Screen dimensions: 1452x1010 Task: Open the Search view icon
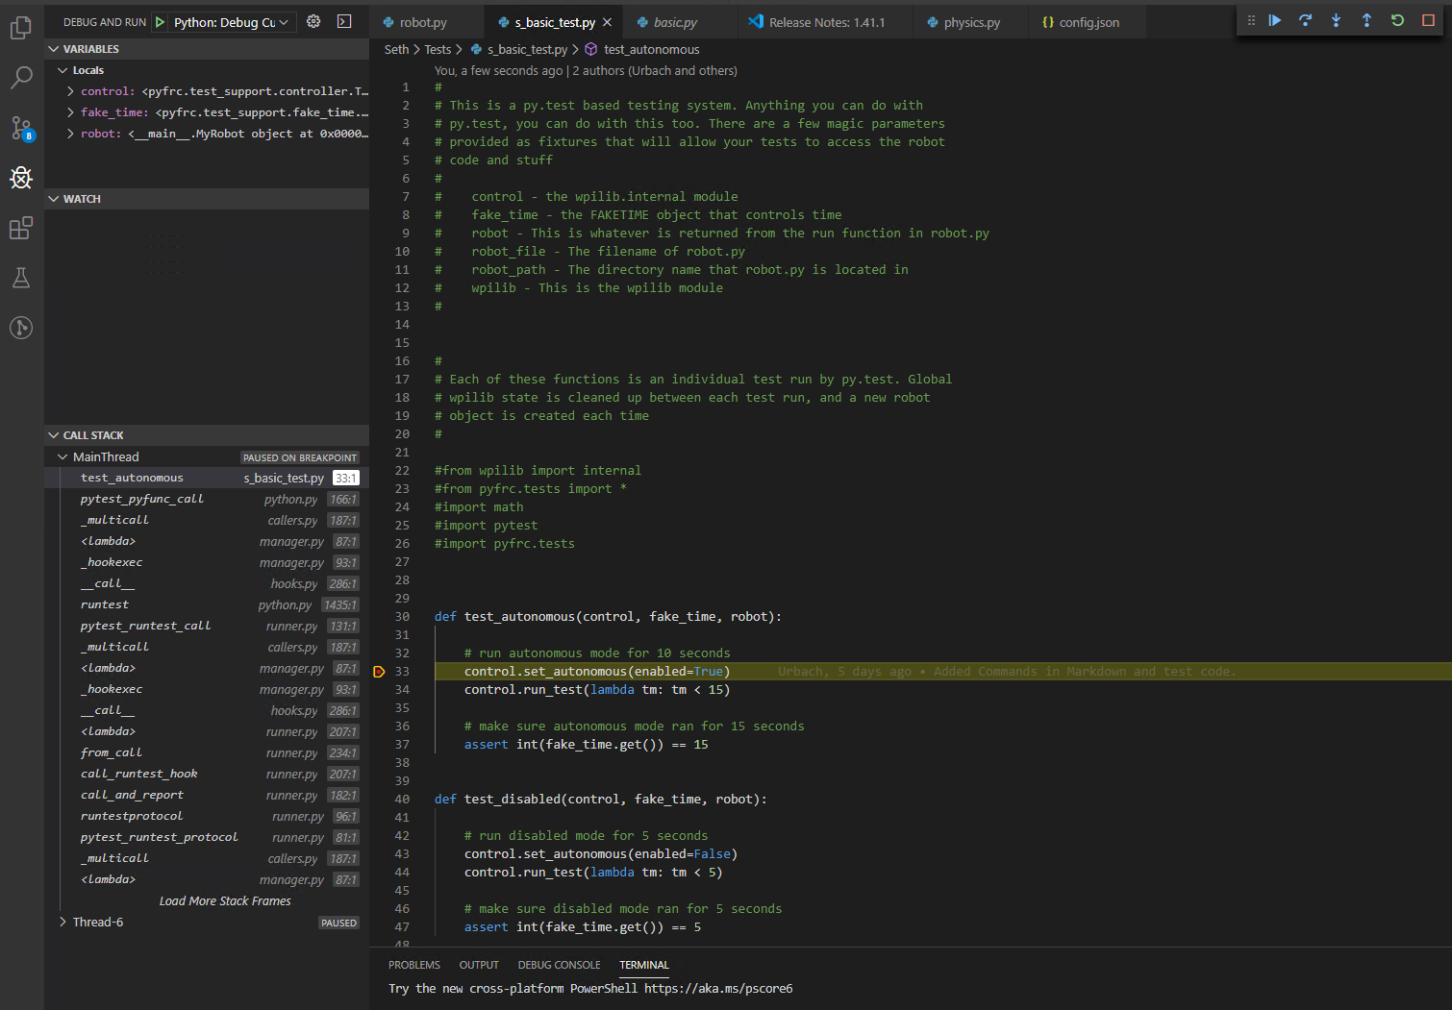(x=21, y=78)
